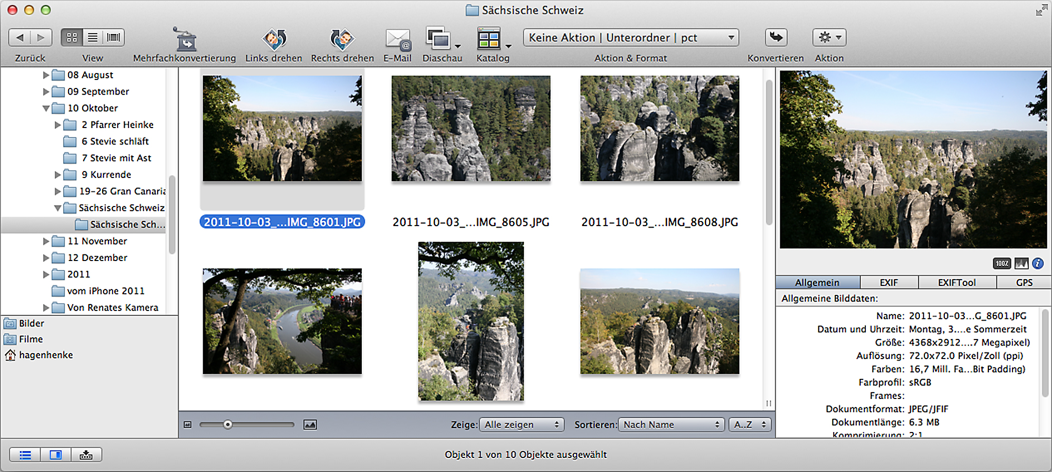Image resolution: width=1052 pixels, height=472 pixels.
Task: Rotate image right with Rechts drehen
Action: coord(342,39)
